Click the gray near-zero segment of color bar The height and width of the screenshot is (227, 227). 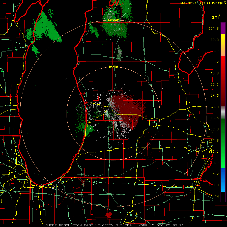223,112
